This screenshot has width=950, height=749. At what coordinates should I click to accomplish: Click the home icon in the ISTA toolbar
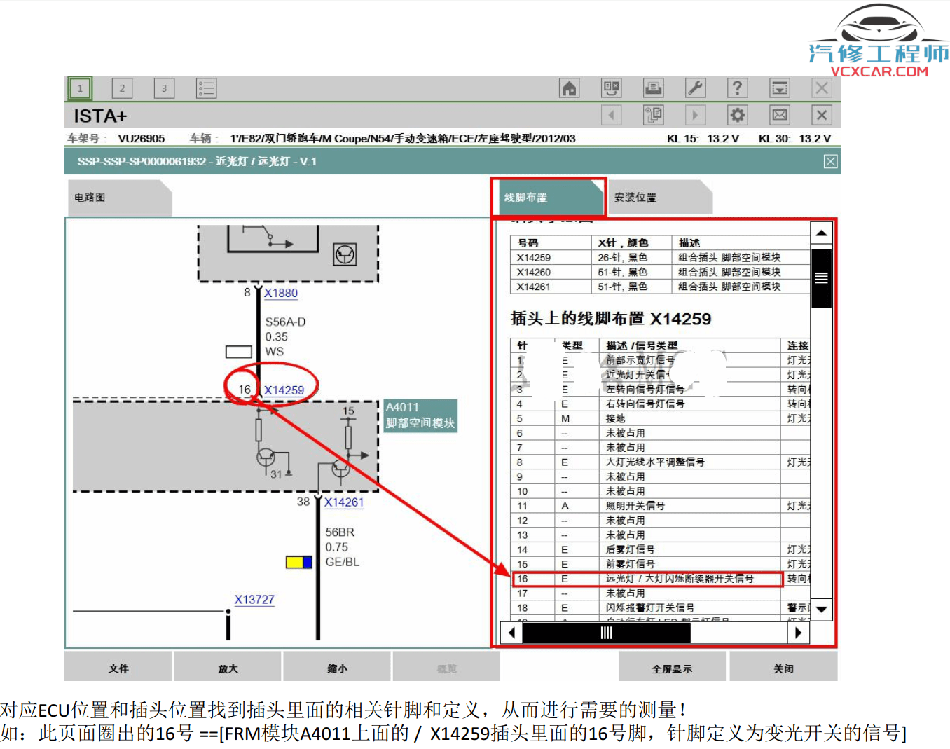tap(570, 88)
